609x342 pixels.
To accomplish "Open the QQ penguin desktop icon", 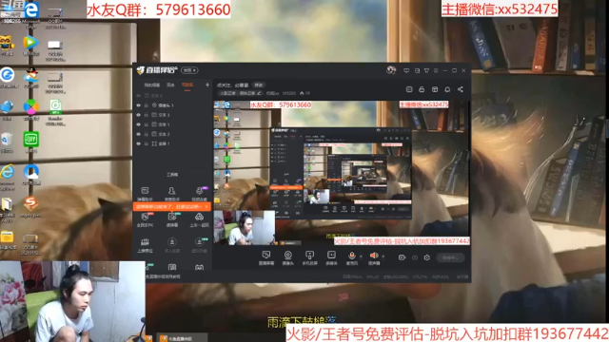I will pos(31,78).
